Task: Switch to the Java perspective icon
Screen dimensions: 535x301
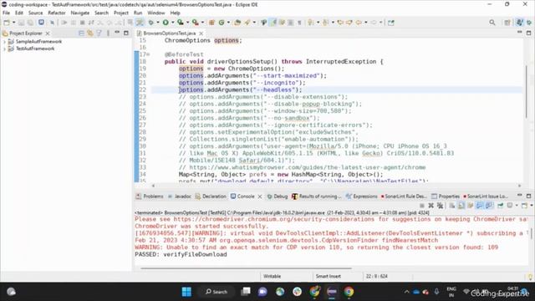Action: (519, 23)
